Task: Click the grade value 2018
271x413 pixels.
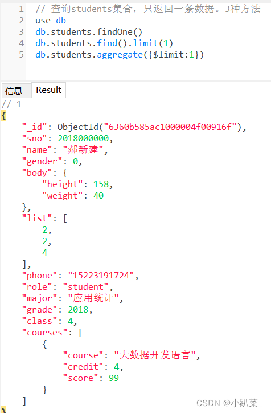Action: 78,310
